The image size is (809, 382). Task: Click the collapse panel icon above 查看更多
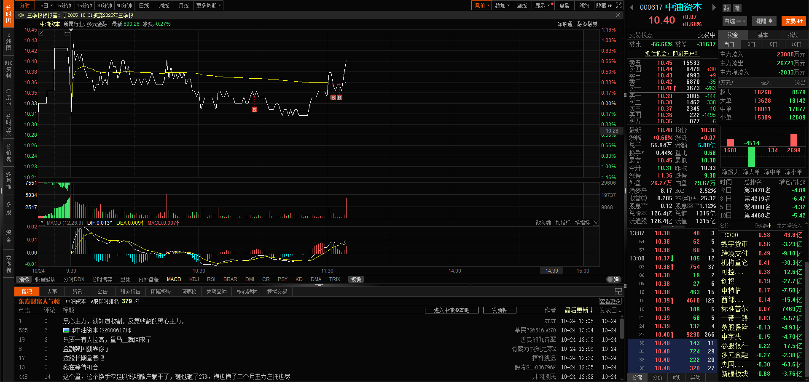(618, 292)
